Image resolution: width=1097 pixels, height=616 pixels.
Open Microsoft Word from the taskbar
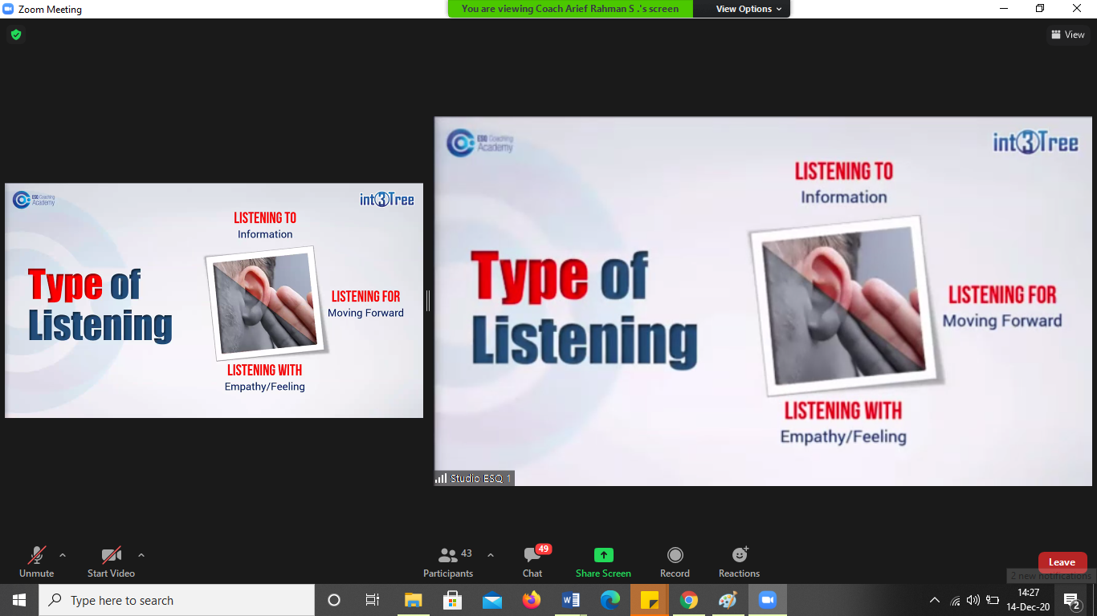coord(571,600)
